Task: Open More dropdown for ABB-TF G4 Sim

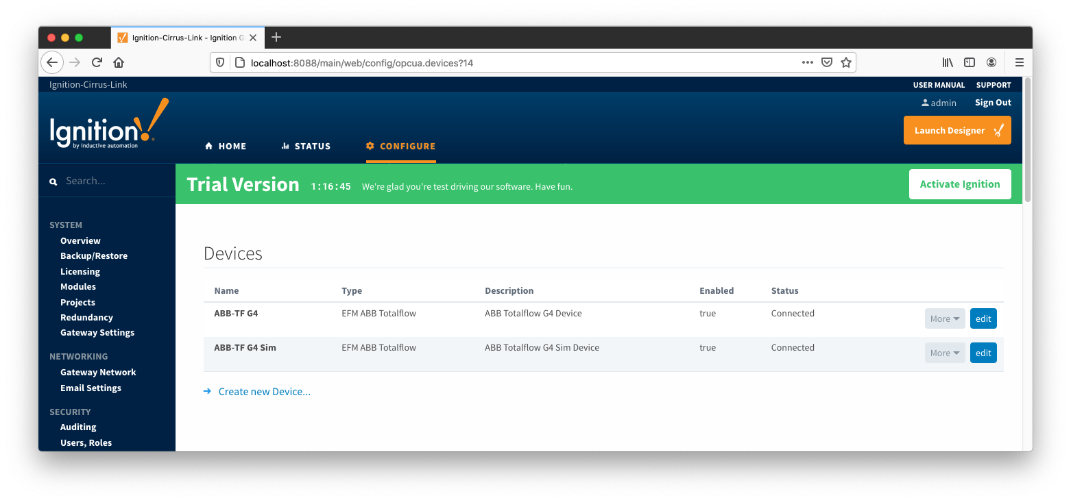Action: (x=945, y=353)
